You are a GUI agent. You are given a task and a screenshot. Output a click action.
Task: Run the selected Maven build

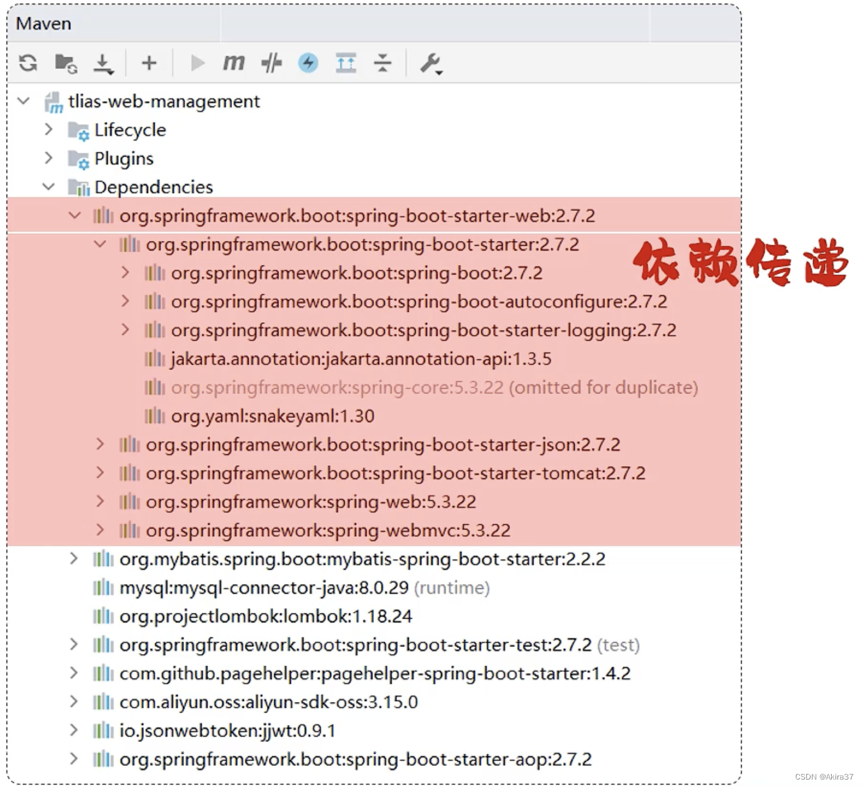(198, 63)
